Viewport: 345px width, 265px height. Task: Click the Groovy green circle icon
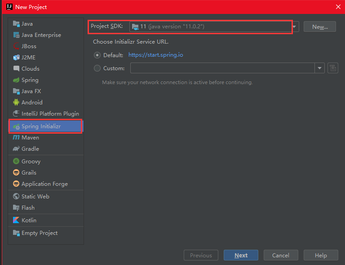[x=16, y=161]
